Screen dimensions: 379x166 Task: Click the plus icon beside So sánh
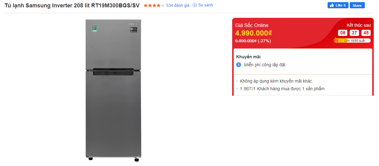(195, 5)
